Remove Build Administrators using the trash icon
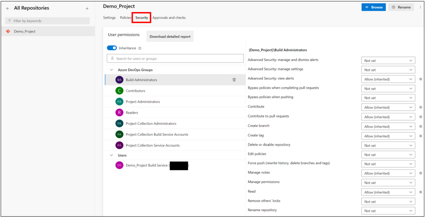This screenshot has height=217, width=425. (234, 80)
